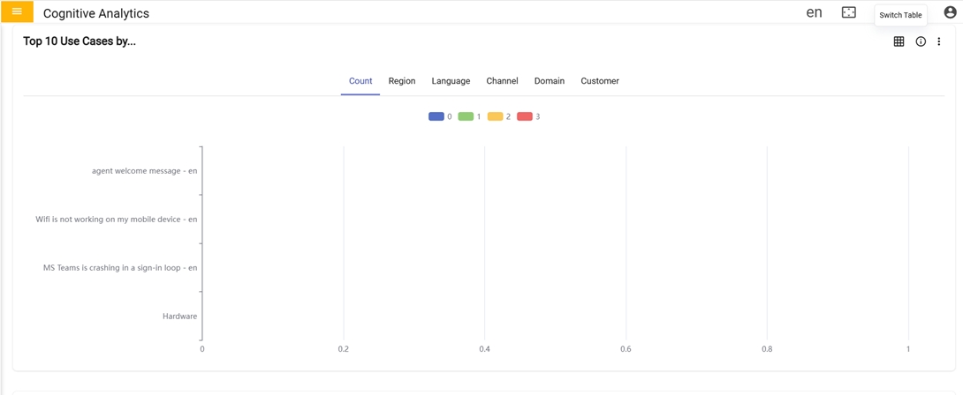Image resolution: width=963 pixels, height=395 pixels.
Task: Open the hamburger navigation menu
Action: pos(17,12)
